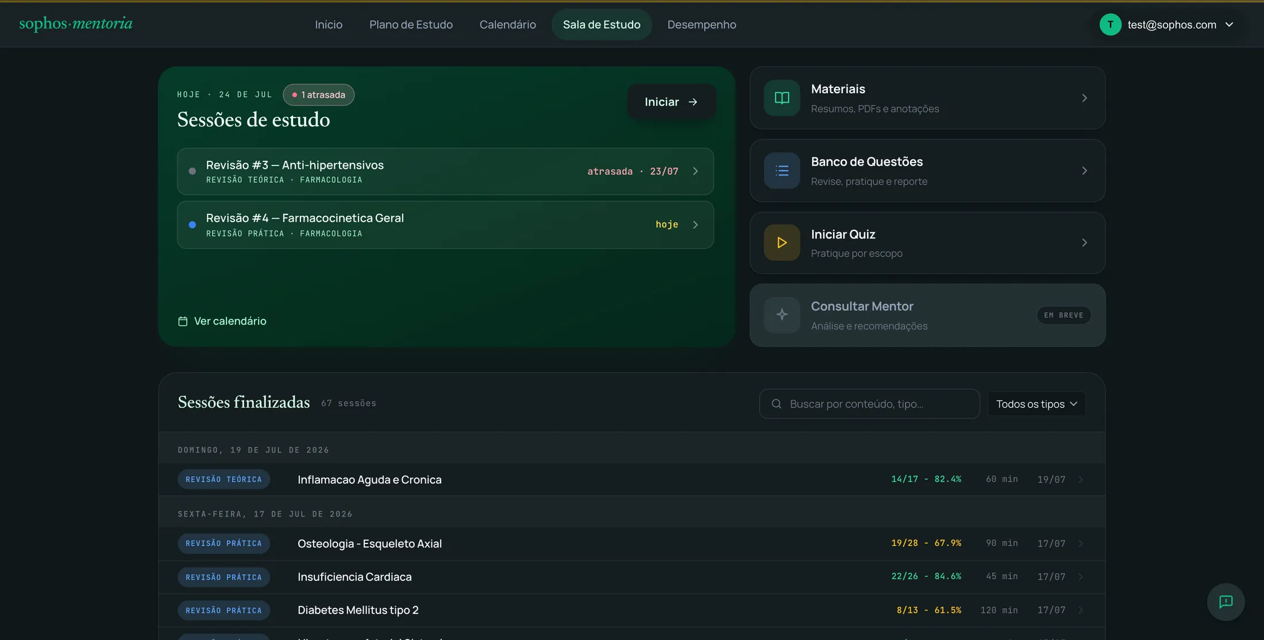The height and width of the screenshot is (640, 1264).
Task: Click the Banco de Questões list icon
Action: click(x=782, y=171)
